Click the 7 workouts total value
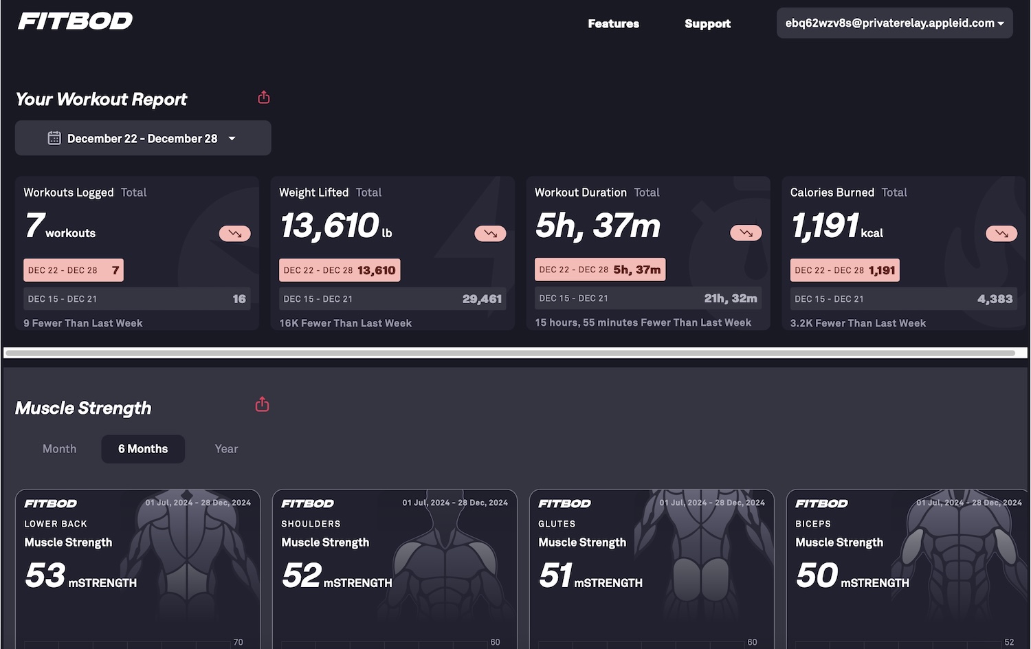 click(x=60, y=226)
